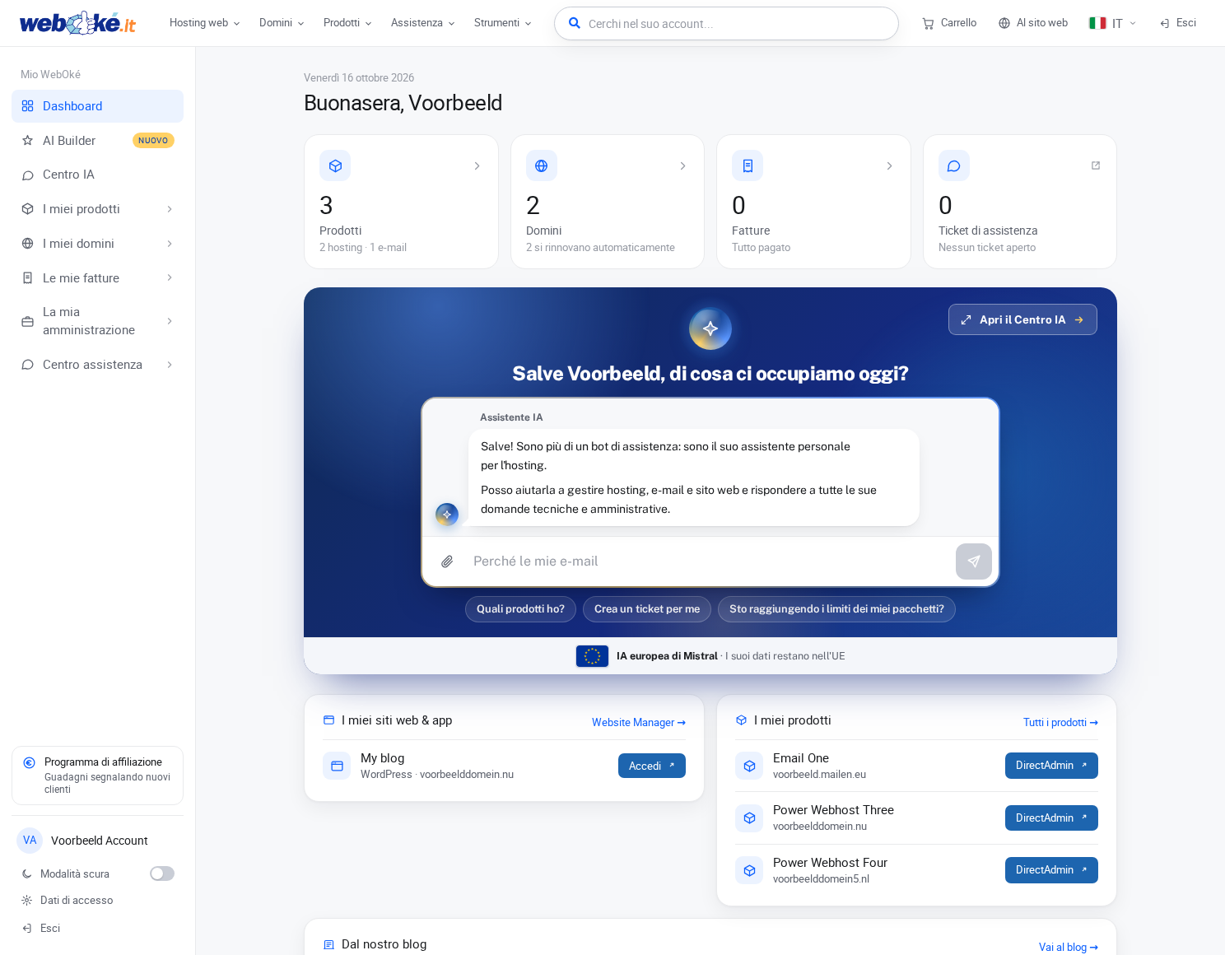
Task: Choose the 'Quali prodotti ho?' suggestion chip
Action: 520,609
